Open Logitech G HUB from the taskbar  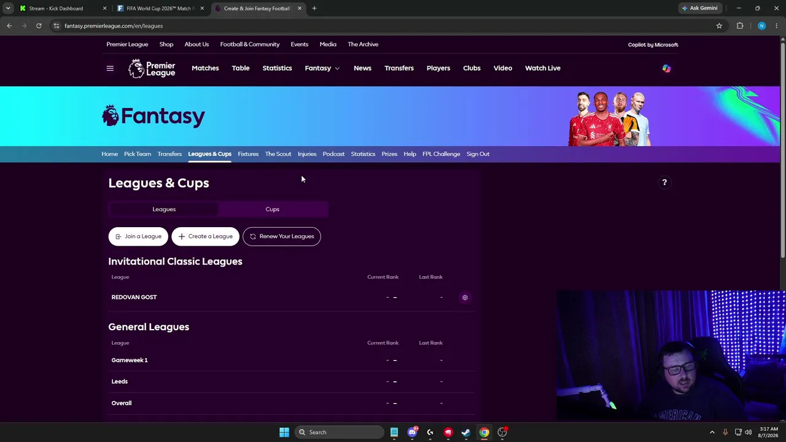(430, 432)
